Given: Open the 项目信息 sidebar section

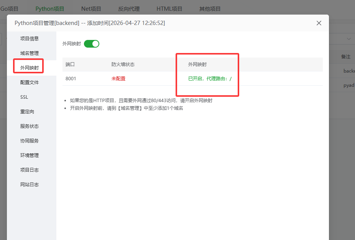Looking at the screenshot, I should (x=30, y=38).
